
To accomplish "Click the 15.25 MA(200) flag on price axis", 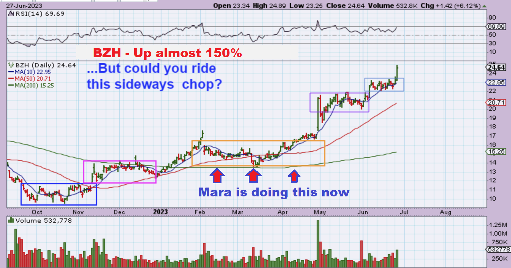I will pos(496,151).
